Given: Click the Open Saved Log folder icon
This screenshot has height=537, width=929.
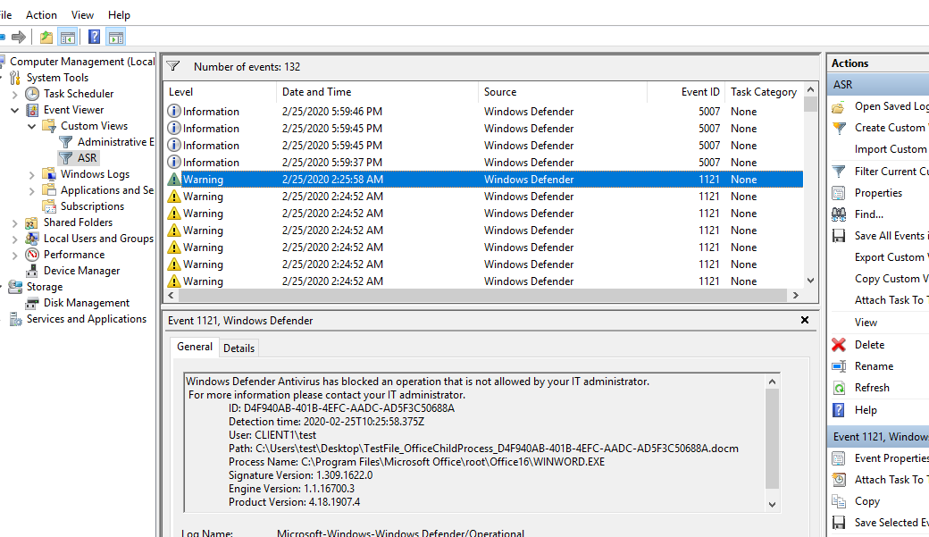Looking at the screenshot, I should click(x=839, y=106).
